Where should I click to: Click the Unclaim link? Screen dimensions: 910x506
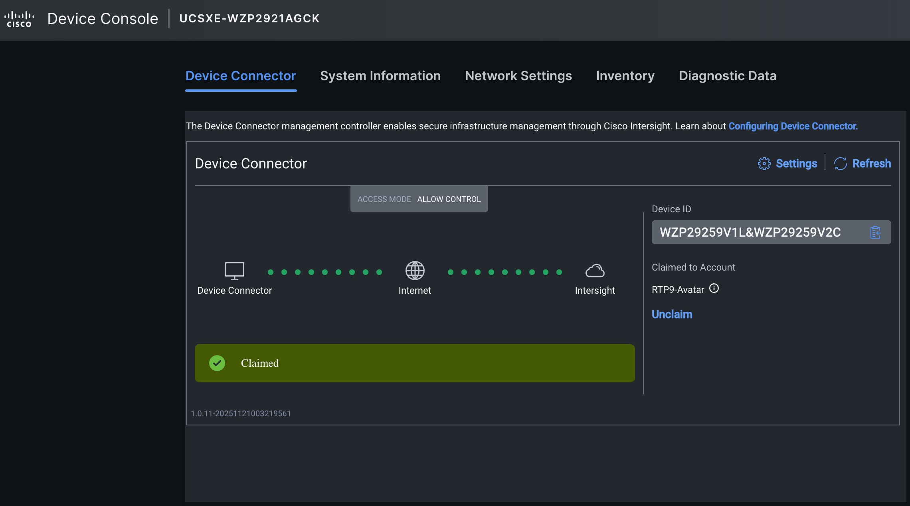click(x=672, y=314)
